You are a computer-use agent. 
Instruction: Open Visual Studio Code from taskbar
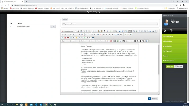[36, 105]
